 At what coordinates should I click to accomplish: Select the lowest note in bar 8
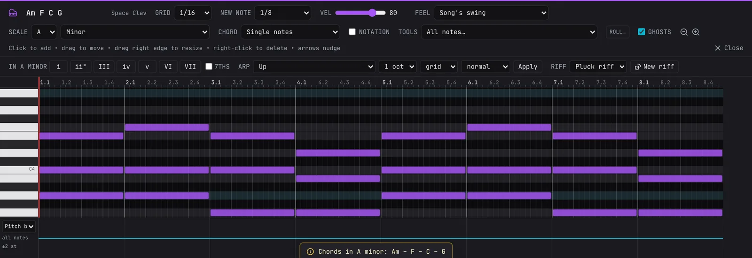click(680, 212)
